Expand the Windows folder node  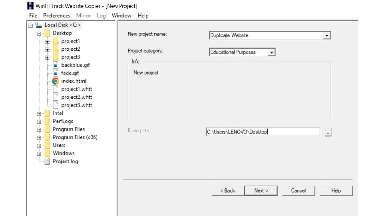[39, 154]
